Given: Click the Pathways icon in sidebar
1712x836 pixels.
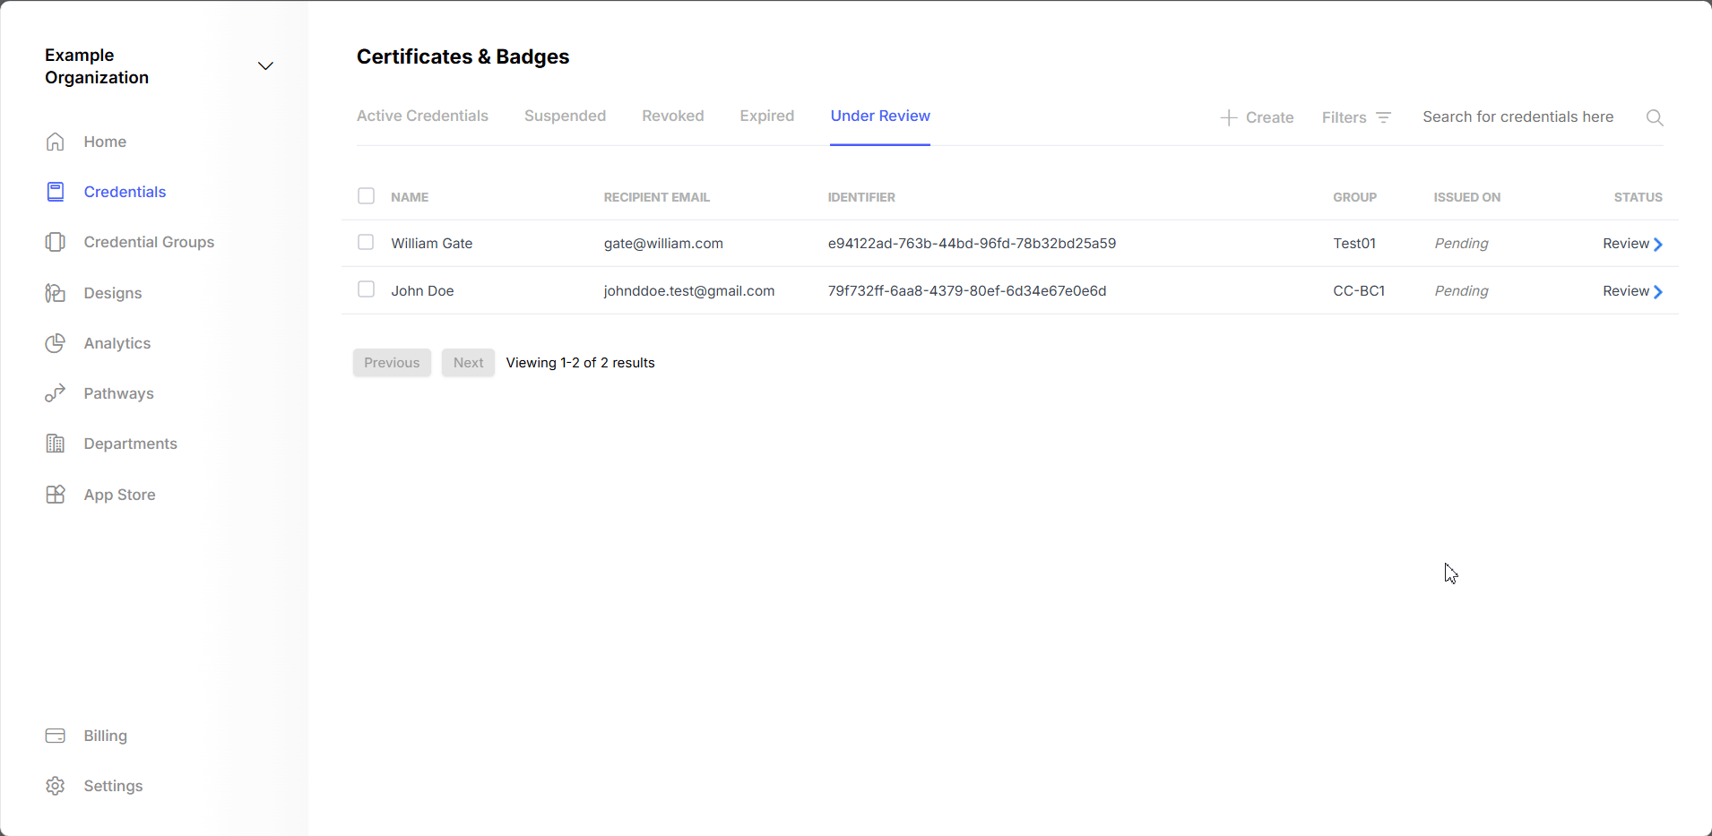Looking at the screenshot, I should (55, 393).
